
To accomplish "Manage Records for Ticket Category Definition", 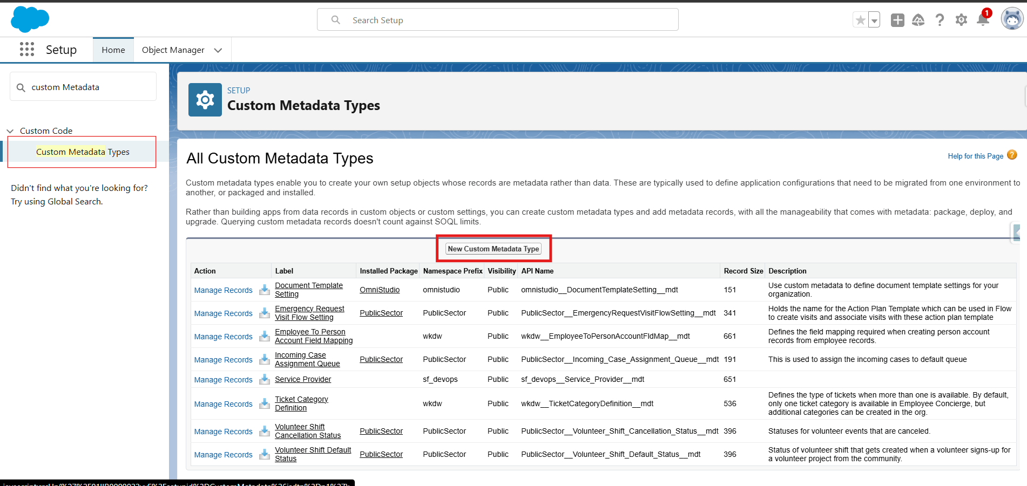I will (223, 404).
